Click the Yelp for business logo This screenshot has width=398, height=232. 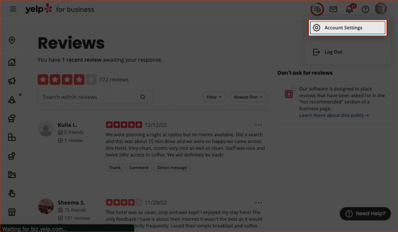[x=60, y=9]
